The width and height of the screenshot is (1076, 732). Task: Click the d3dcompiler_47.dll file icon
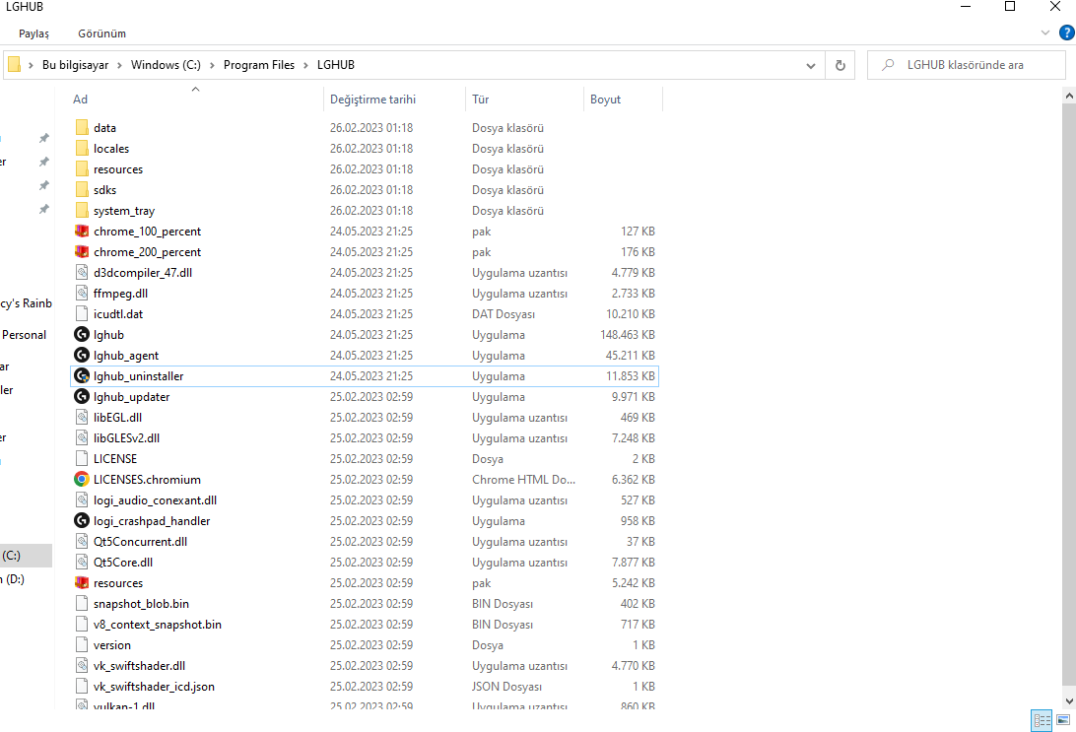(x=82, y=272)
